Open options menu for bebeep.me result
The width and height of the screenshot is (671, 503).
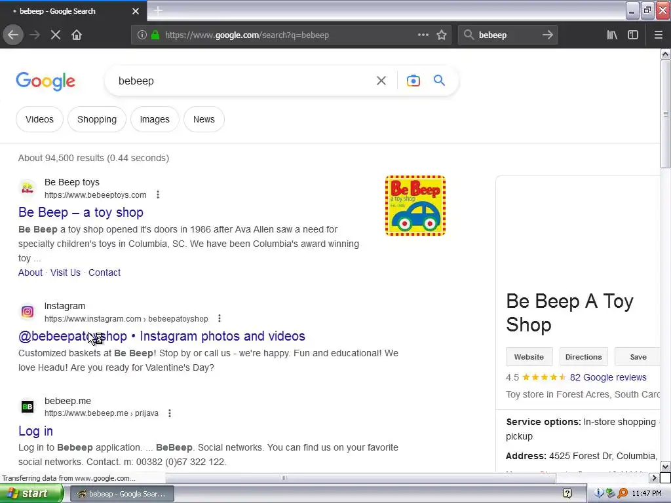tap(170, 413)
